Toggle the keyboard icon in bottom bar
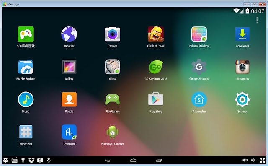This screenshot has width=268, height=166. point(15,160)
